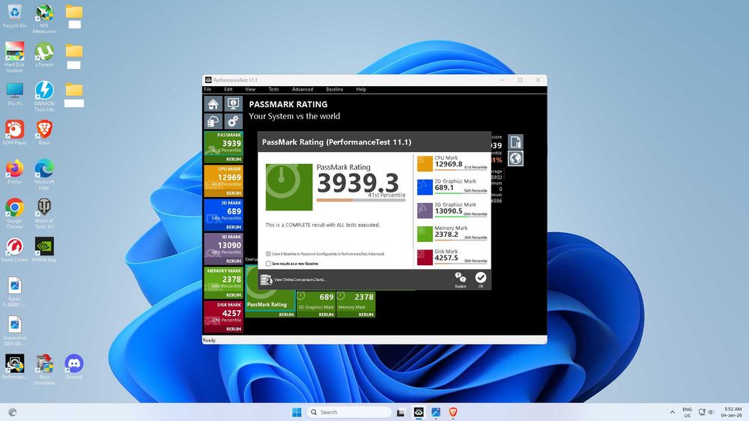Rerun the Disk Mark test in the sidebar
Screen dimensions: 749x421
coord(234,329)
